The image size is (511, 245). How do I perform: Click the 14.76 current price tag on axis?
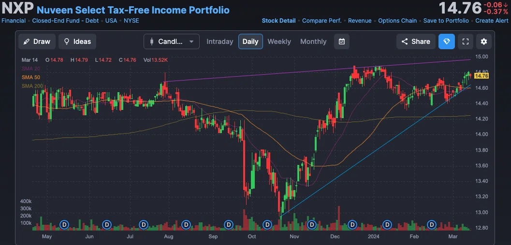[481, 76]
